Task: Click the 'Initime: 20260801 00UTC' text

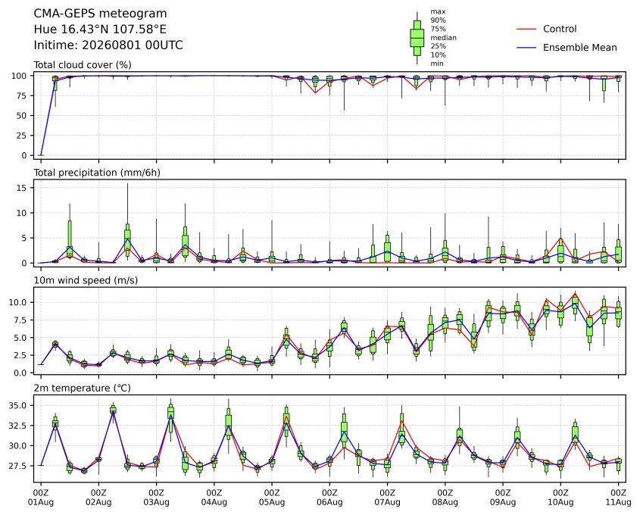Action: click(x=108, y=45)
